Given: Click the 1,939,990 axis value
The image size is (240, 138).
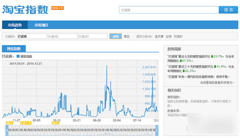Looking at the screenshot, I should click(x=149, y=74).
